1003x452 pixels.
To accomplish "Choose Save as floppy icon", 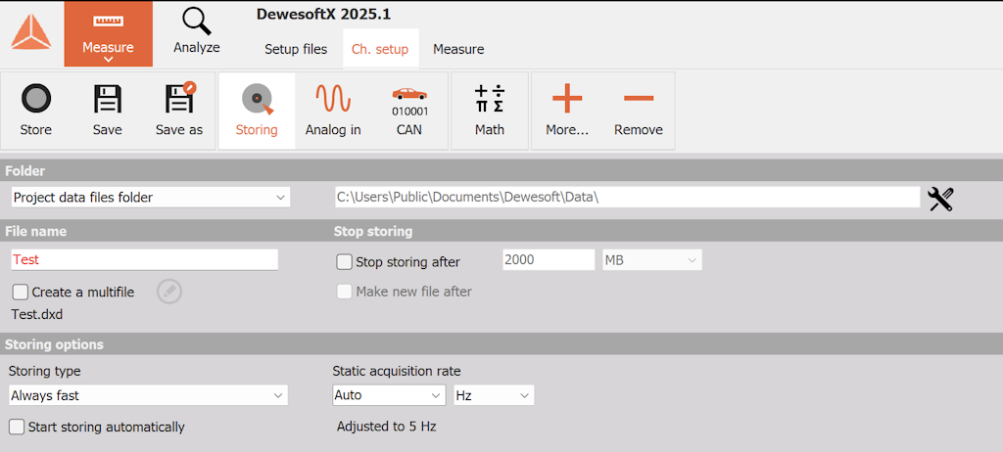I will [179, 110].
